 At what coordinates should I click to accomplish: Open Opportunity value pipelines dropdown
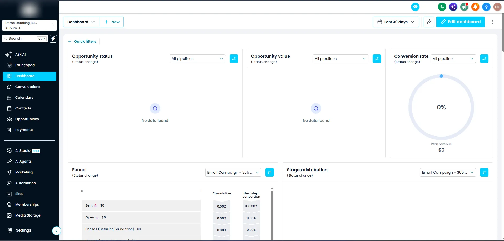340,59
